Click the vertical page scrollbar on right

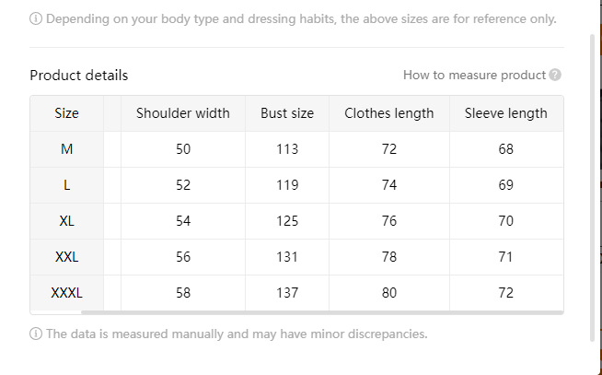point(593,184)
